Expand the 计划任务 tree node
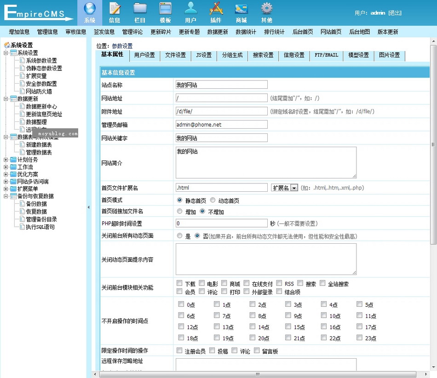Image resolution: width=437 pixels, height=378 pixels. [x=6, y=160]
